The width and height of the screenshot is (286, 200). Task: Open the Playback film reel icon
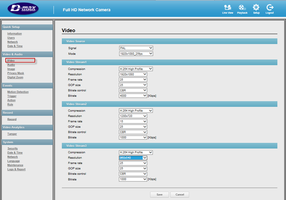point(242,9)
